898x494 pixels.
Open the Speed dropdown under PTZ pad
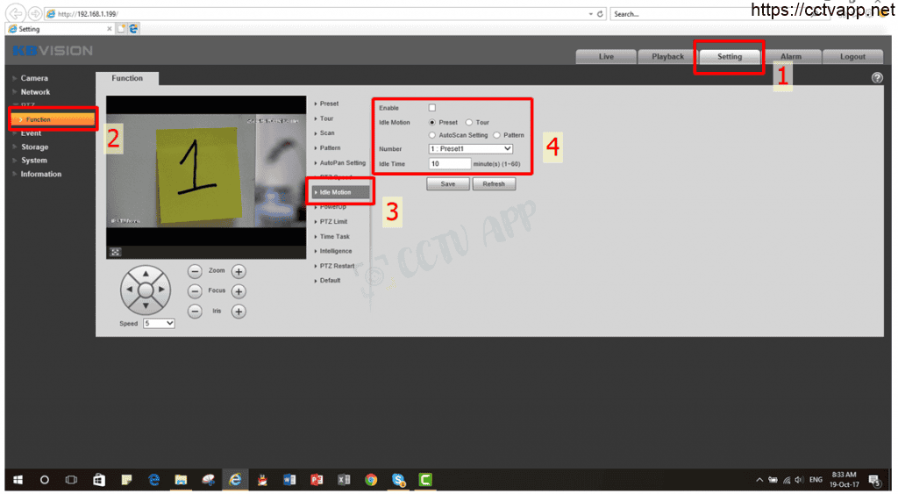coord(159,324)
